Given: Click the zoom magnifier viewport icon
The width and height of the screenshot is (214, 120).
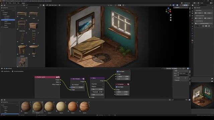Looking at the screenshot, I should click(171, 15).
